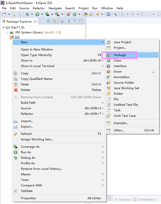Click Copy in context menu
Screen dimensions: 161x204
tap(59, 73)
